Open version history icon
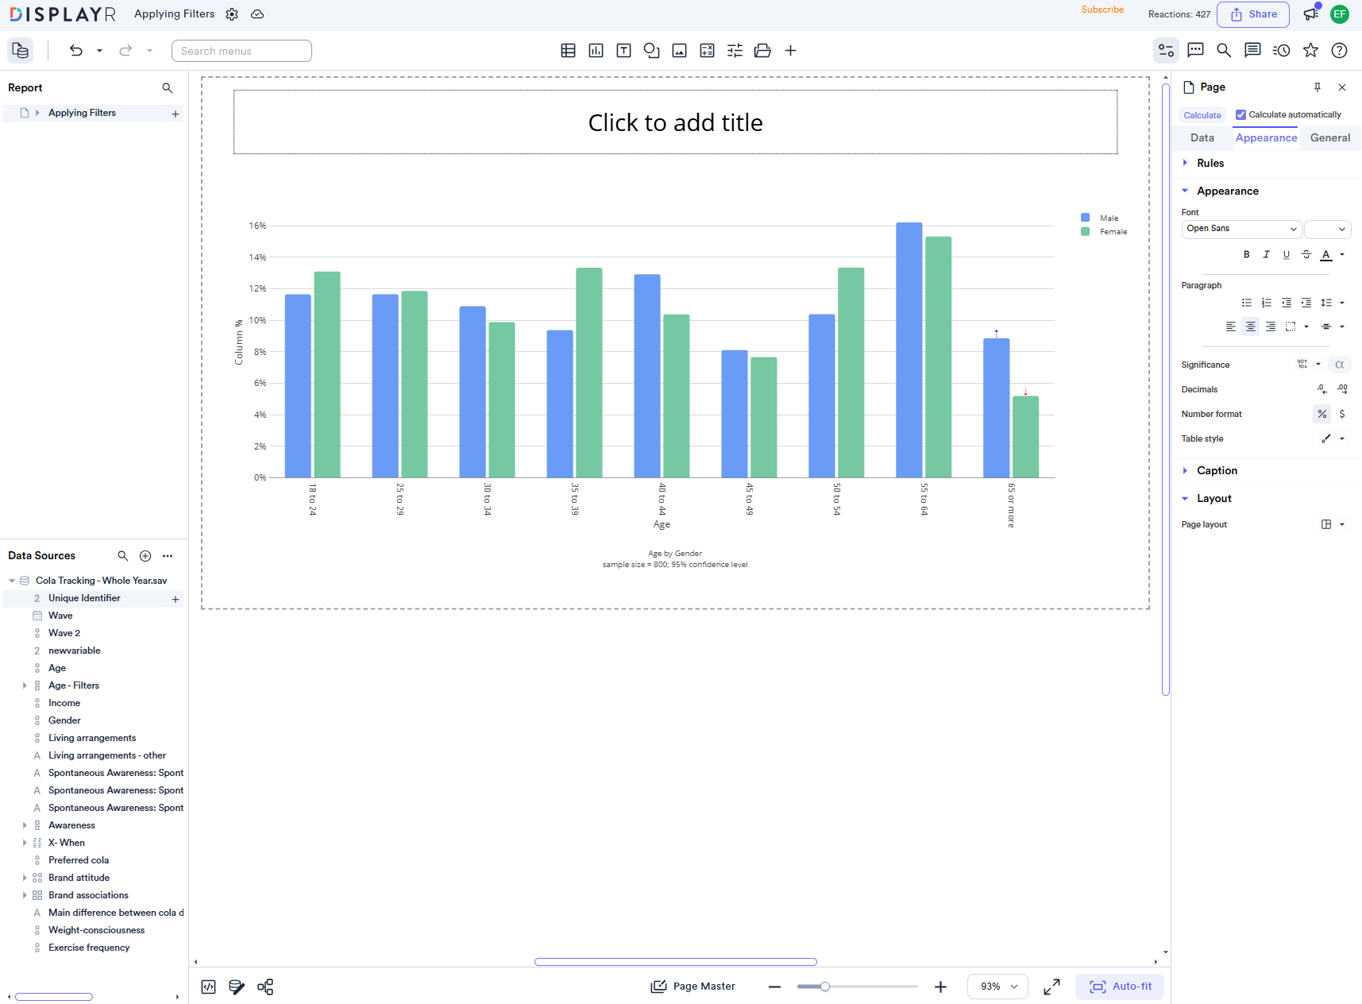This screenshot has height=1004, width=1362. 1281,51
